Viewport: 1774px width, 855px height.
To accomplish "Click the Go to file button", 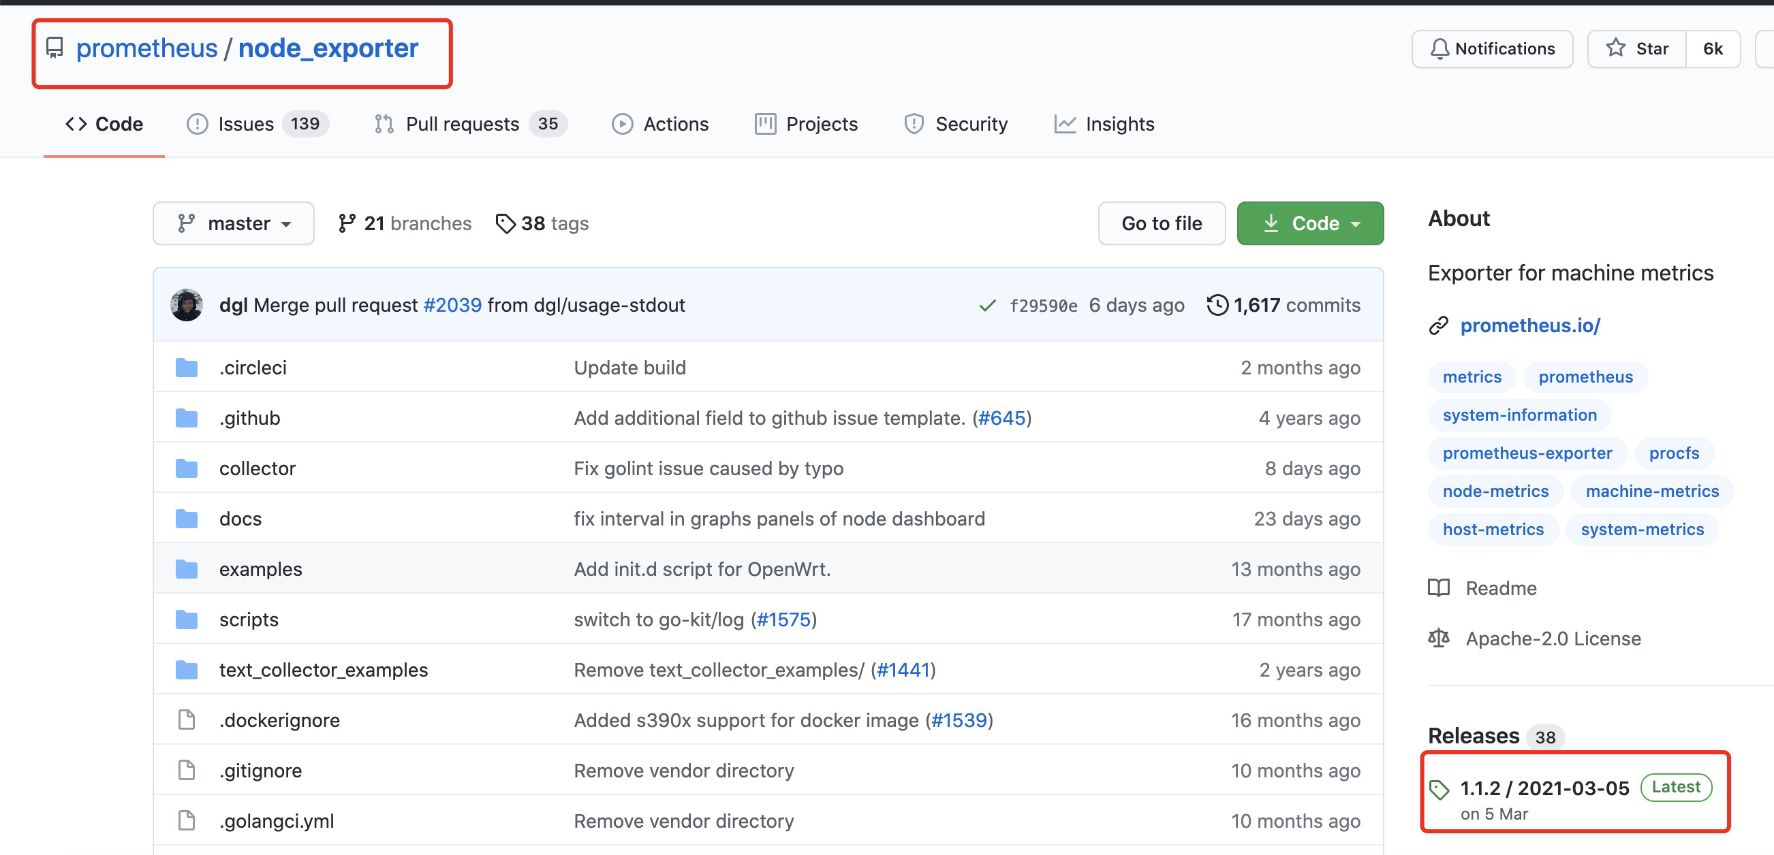I will point(1161,223).
